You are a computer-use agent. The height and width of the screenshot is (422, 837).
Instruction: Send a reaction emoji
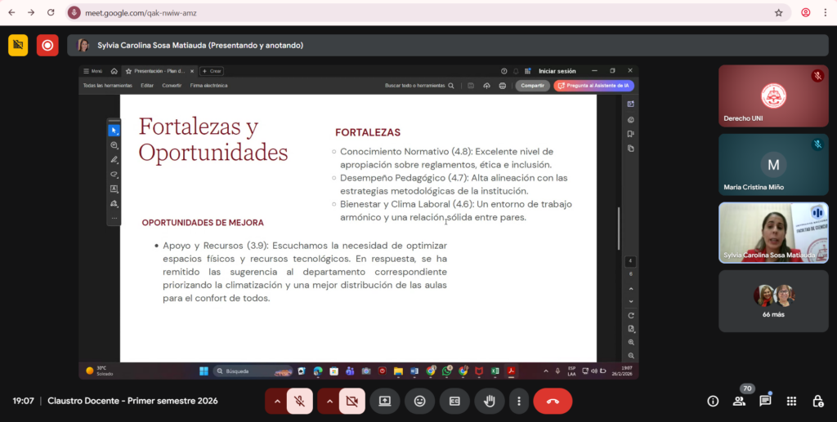tap(419, 401)
